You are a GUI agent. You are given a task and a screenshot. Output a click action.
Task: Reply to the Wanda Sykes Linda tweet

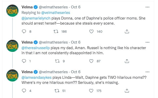click(24, 91)
